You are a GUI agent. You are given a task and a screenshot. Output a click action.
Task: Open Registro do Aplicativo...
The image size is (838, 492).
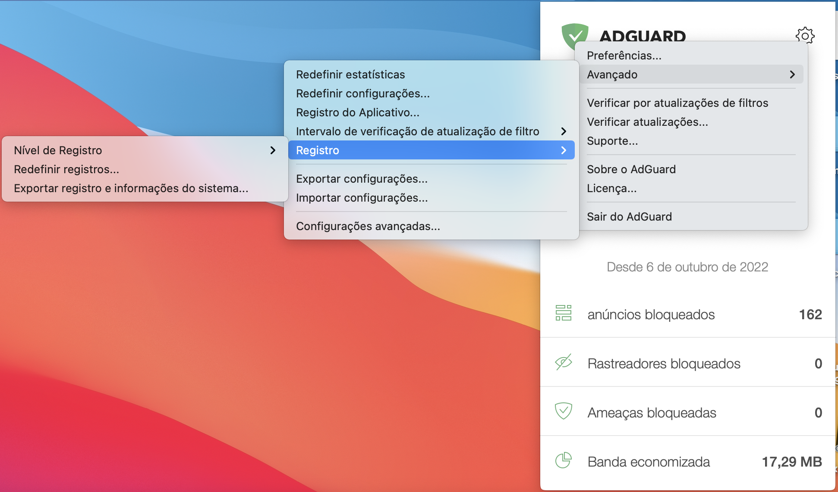coord(432,112)
